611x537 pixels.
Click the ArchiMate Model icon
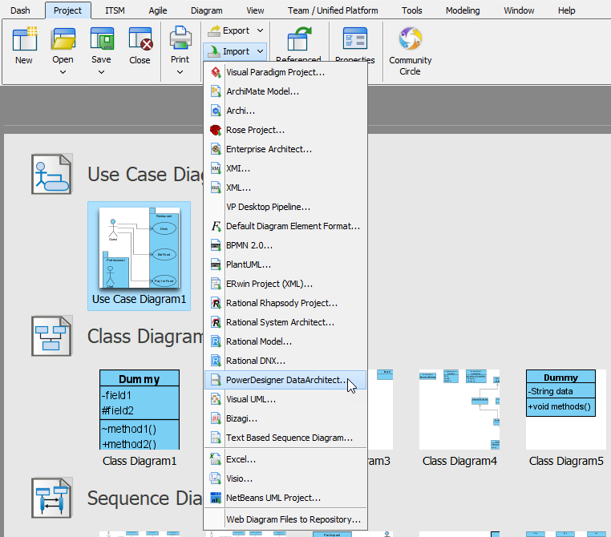pos(216,91)
